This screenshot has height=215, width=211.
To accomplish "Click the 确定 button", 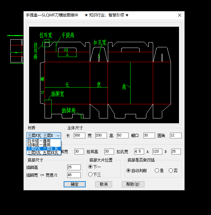I will (75, 184).
